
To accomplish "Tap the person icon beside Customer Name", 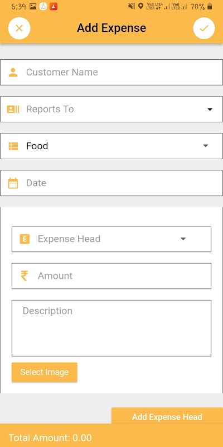I will pyautogui.click(x=13, y=72).
